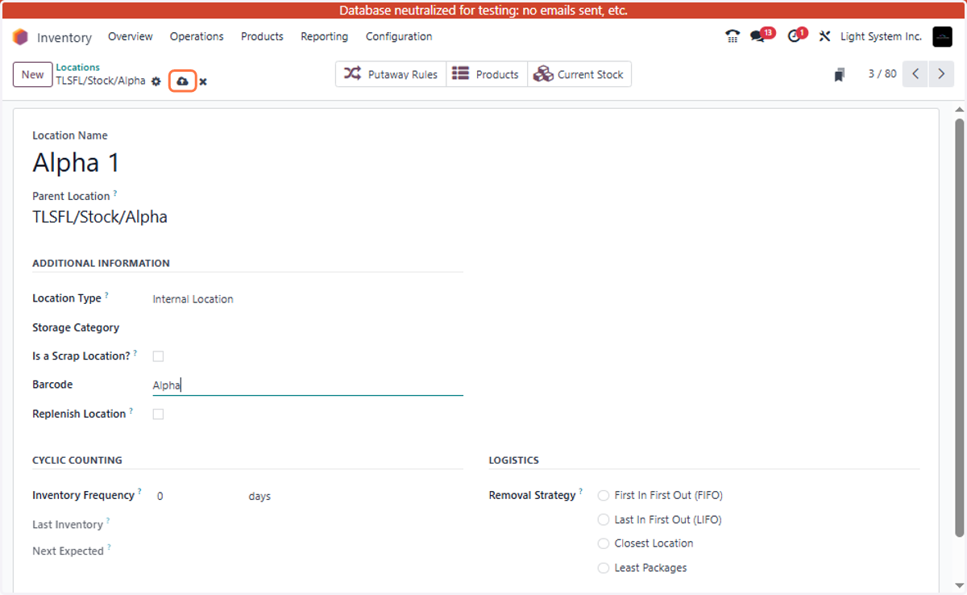Open the activities clock icon
The image size is (967, 595).
794,36
